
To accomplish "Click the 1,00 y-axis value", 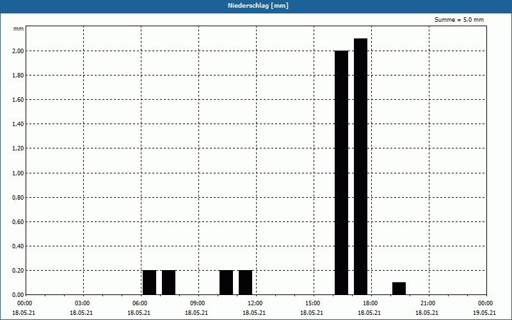I will click(x=18, y=173).
